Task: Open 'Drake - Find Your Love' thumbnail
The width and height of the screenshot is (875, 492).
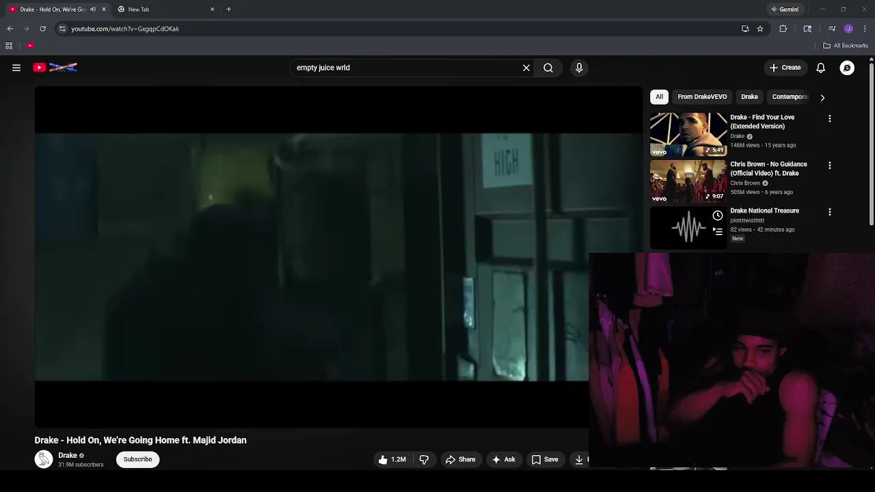Action: pyautogui.click(x=688, y=135)
